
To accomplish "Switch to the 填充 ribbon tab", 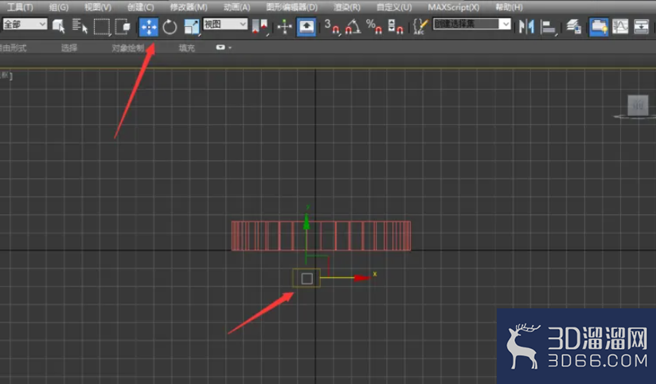I will click(x=186, y=48).
